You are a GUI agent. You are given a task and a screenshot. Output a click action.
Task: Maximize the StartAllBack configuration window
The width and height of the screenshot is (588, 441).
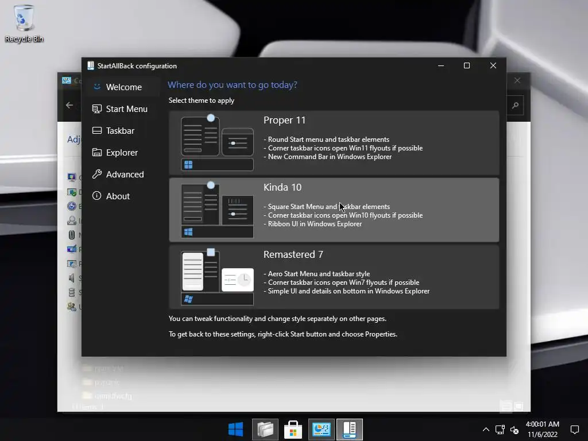click(467, 65)
